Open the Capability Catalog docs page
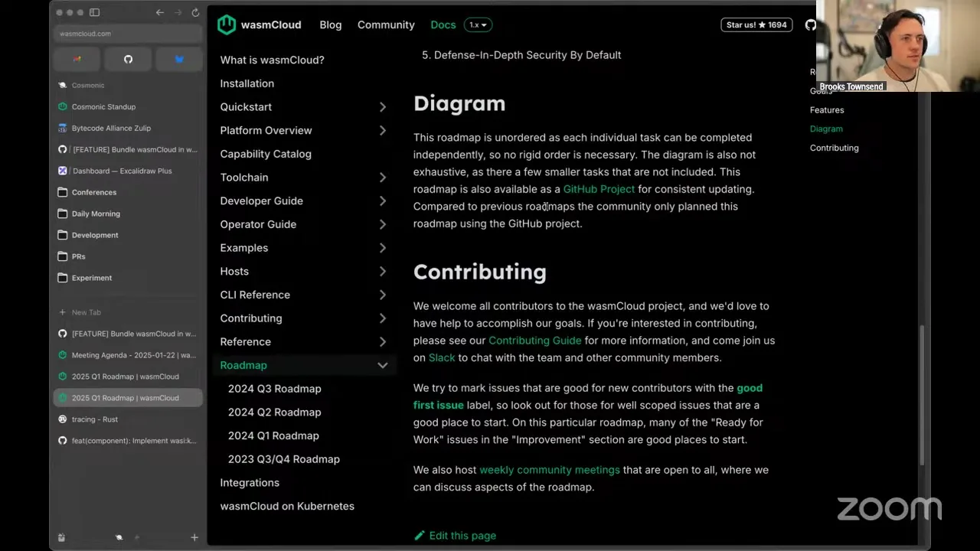 (266, 154)
